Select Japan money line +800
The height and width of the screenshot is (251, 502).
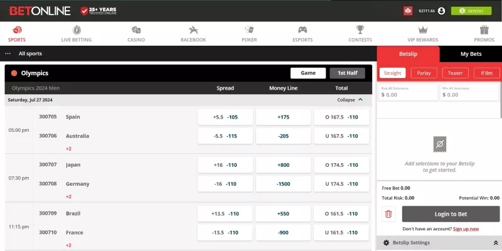(284, 165)
